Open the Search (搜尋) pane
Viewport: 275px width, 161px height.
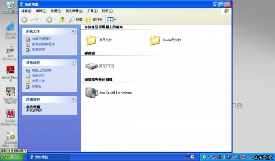pos(76,20)
